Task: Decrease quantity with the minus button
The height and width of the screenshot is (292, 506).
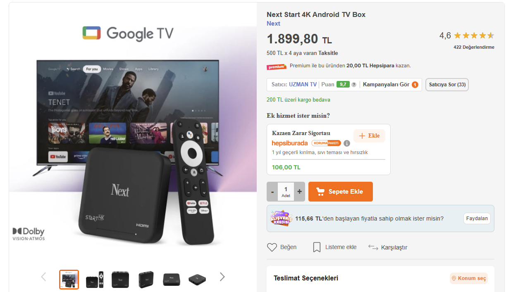Action: click(x=272, y=192)
